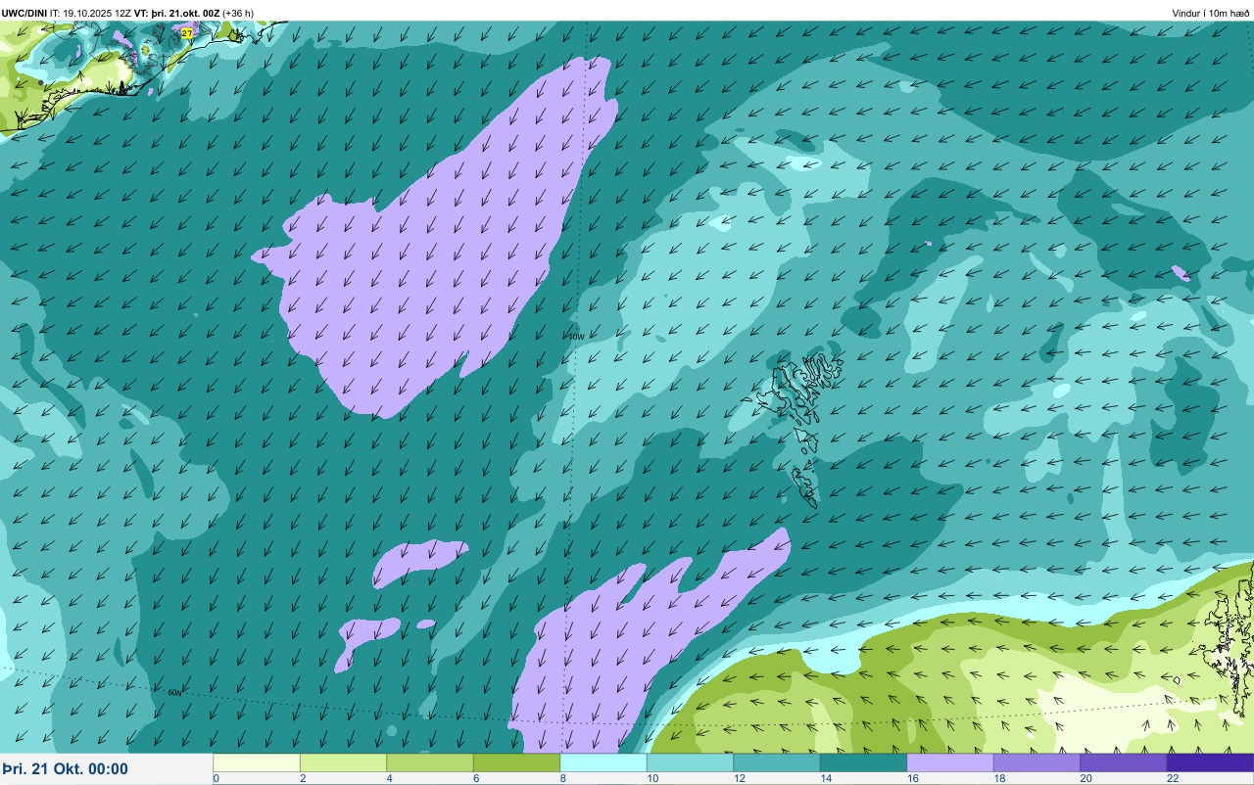Screen dimensions: 1254x785
Task: Click the medium purple 18–20 legend swatch
Action: [x=1037, y=762]
